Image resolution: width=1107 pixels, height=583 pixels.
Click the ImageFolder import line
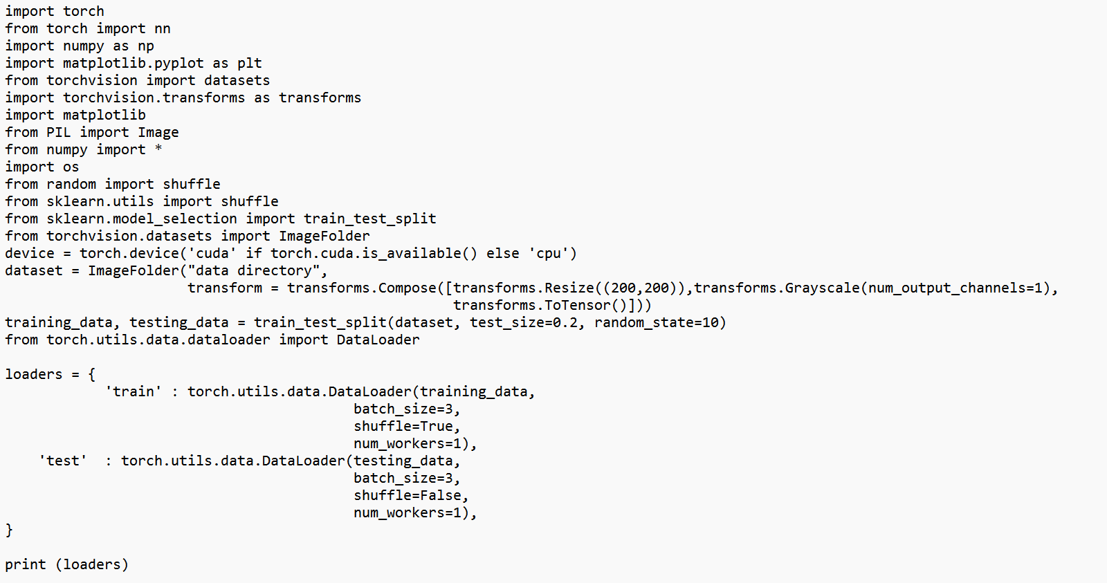tap(187, 237)
